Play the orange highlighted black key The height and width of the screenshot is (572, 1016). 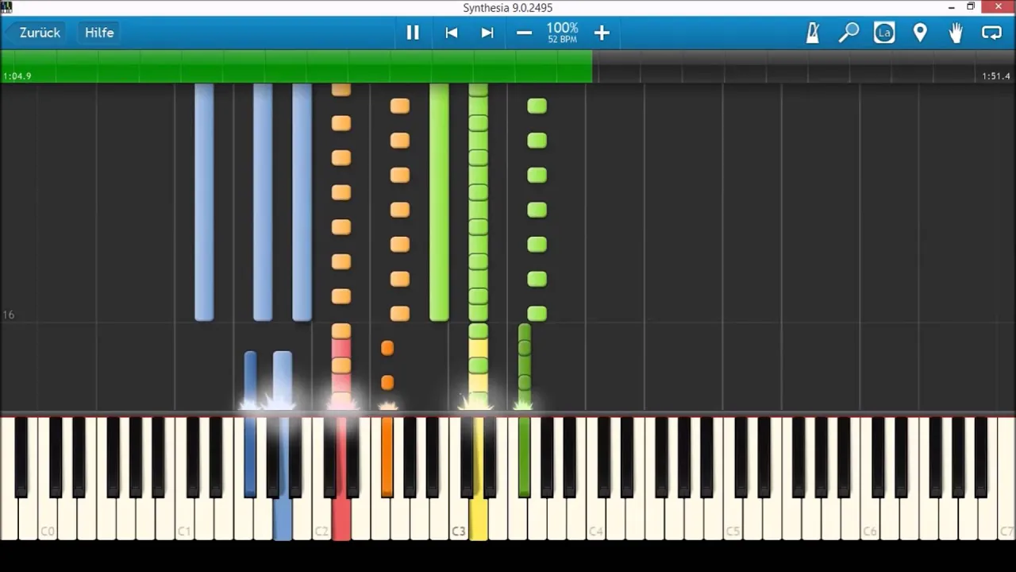(x=387, y=457)
